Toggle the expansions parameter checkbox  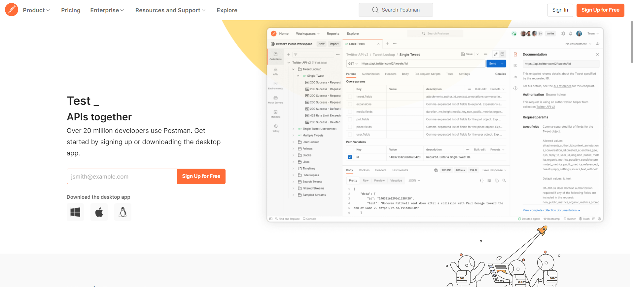click(350, 104)
